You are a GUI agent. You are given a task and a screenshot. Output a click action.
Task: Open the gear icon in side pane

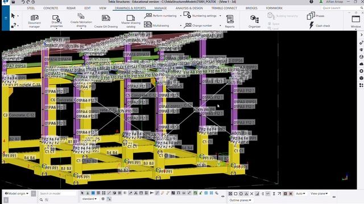pos(361,71)
